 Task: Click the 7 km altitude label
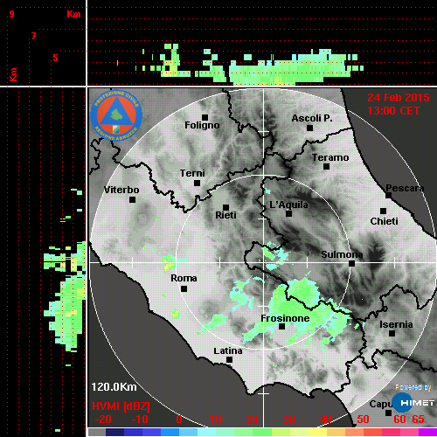[x=34, y=36]
